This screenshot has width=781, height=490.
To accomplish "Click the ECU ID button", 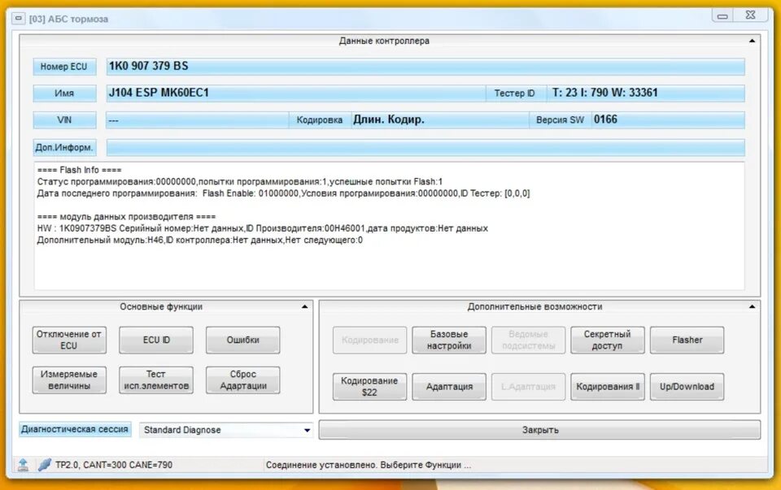I will click(x=156, y=340).
